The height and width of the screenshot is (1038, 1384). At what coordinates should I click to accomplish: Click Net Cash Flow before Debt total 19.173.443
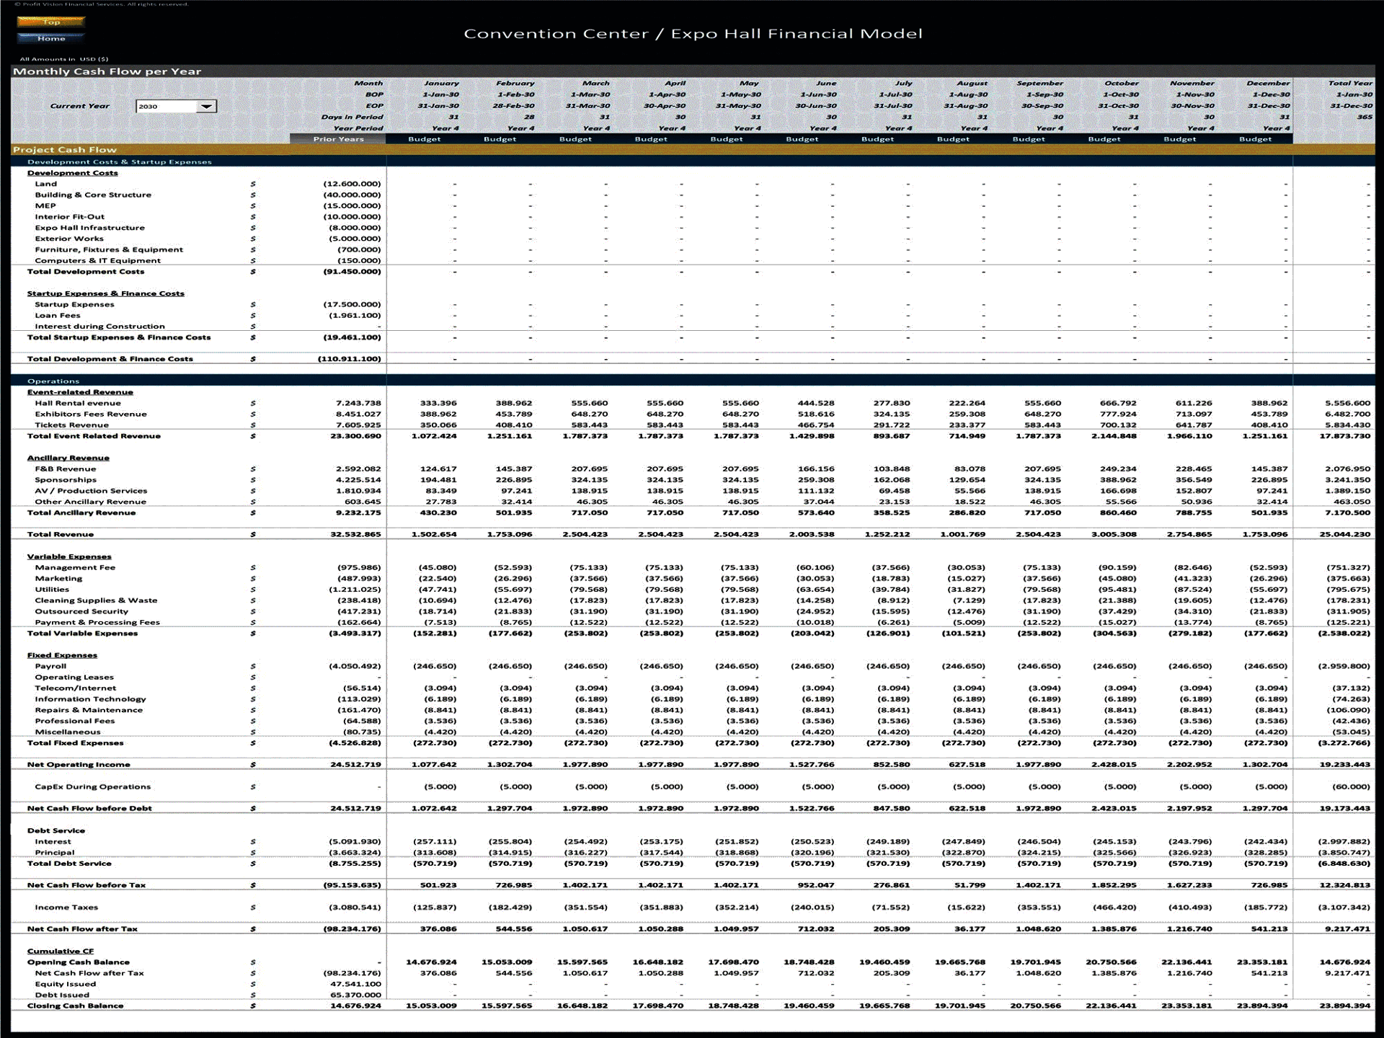click(1344, 809)
